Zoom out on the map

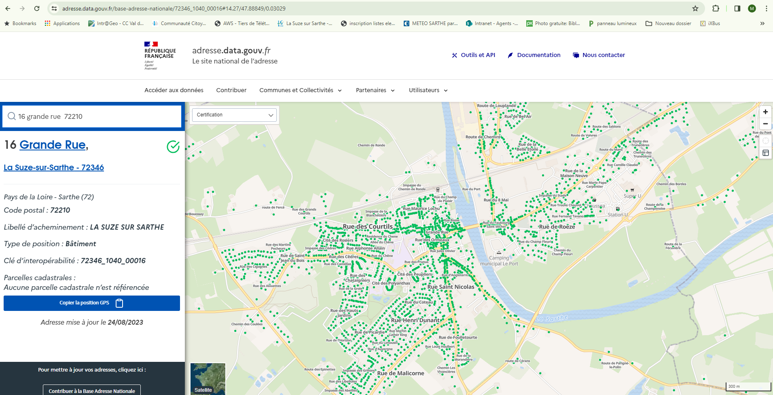765,124
